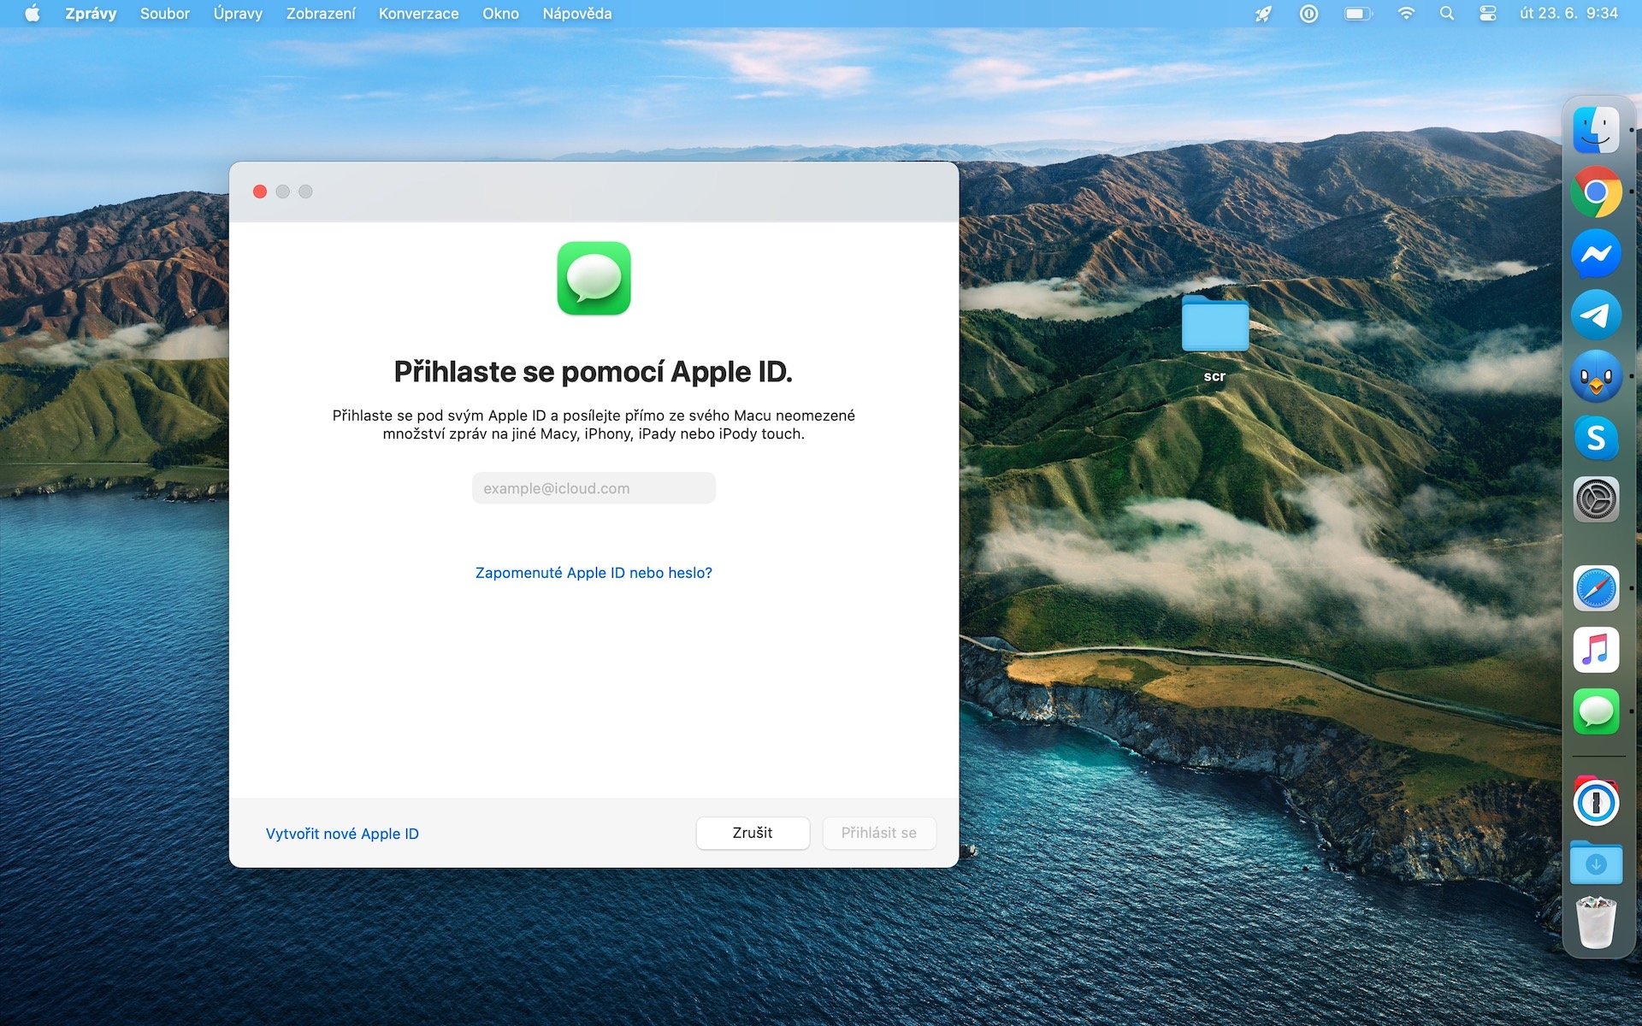
Task: Click 1Password icon in menu bar
Action: point(1308,14)
